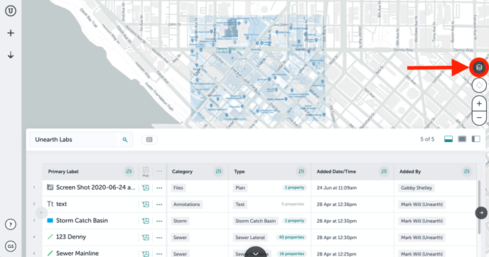489x257 pixels.
Task: Open Added Date/Time column filter options
Action: pos(384,171)
